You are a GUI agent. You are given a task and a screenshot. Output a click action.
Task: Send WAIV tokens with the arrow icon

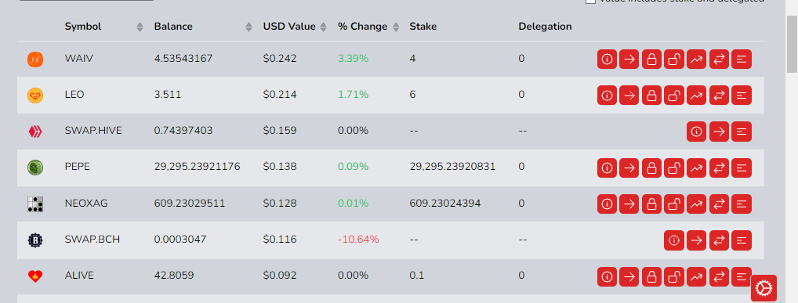[x=629, y=59]
